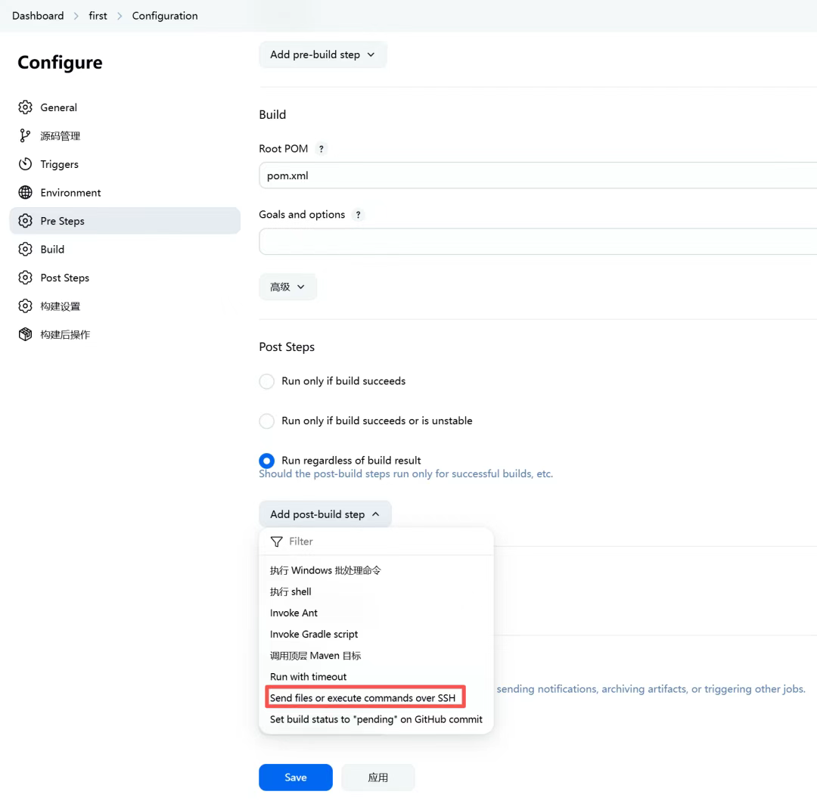Open 源码管理 section label in sidebar
This screenshot has height=807, width=817.
click(x=61, y=136)
